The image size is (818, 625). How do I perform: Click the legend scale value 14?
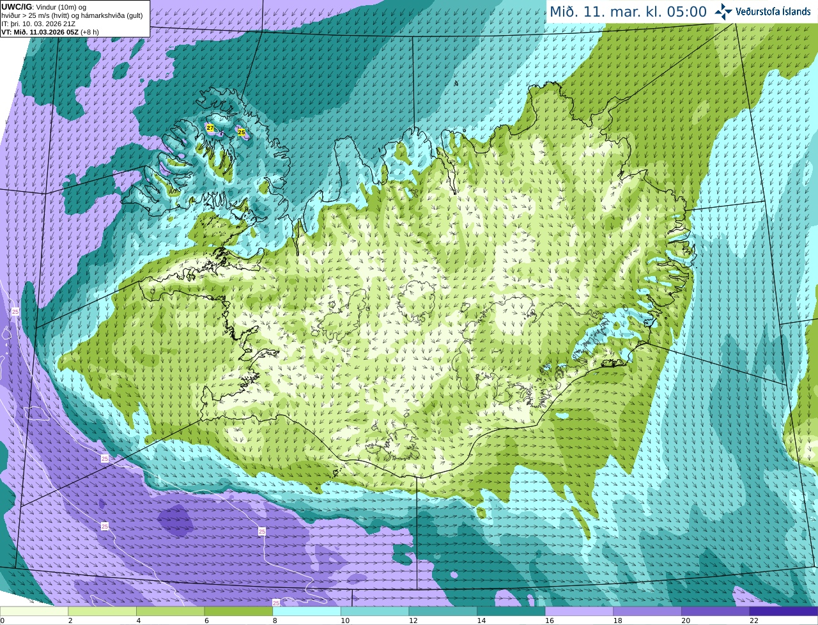(481, 621)
